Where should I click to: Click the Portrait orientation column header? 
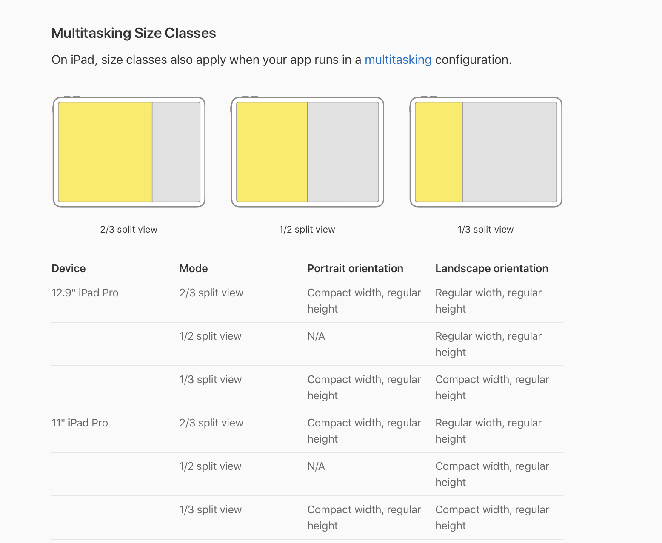click(x=355, y=268)
